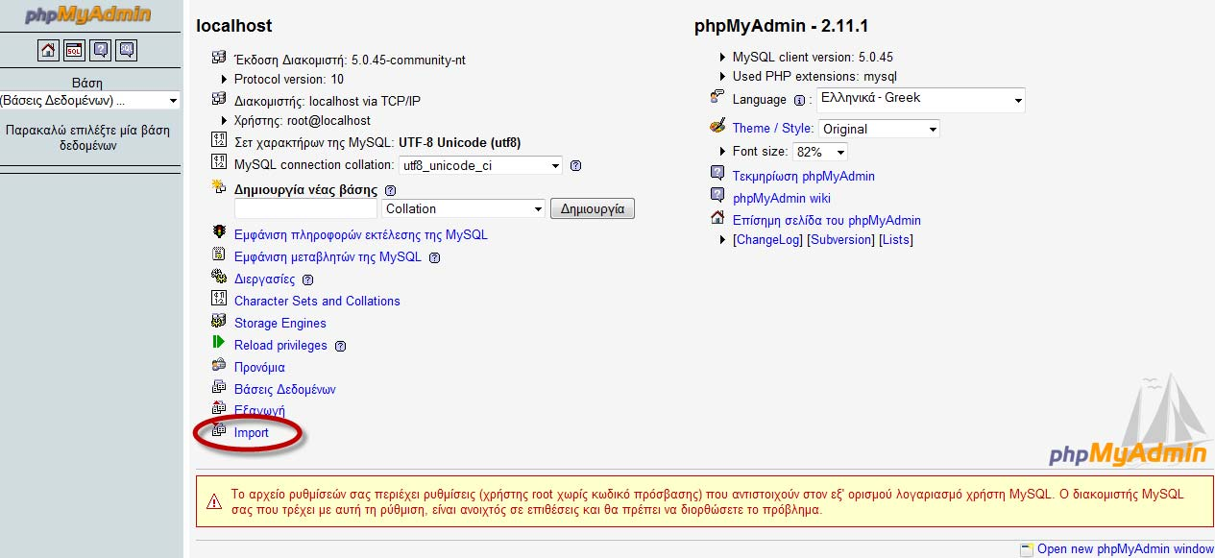Click the red warning icon in the alert box

[213, 500]
